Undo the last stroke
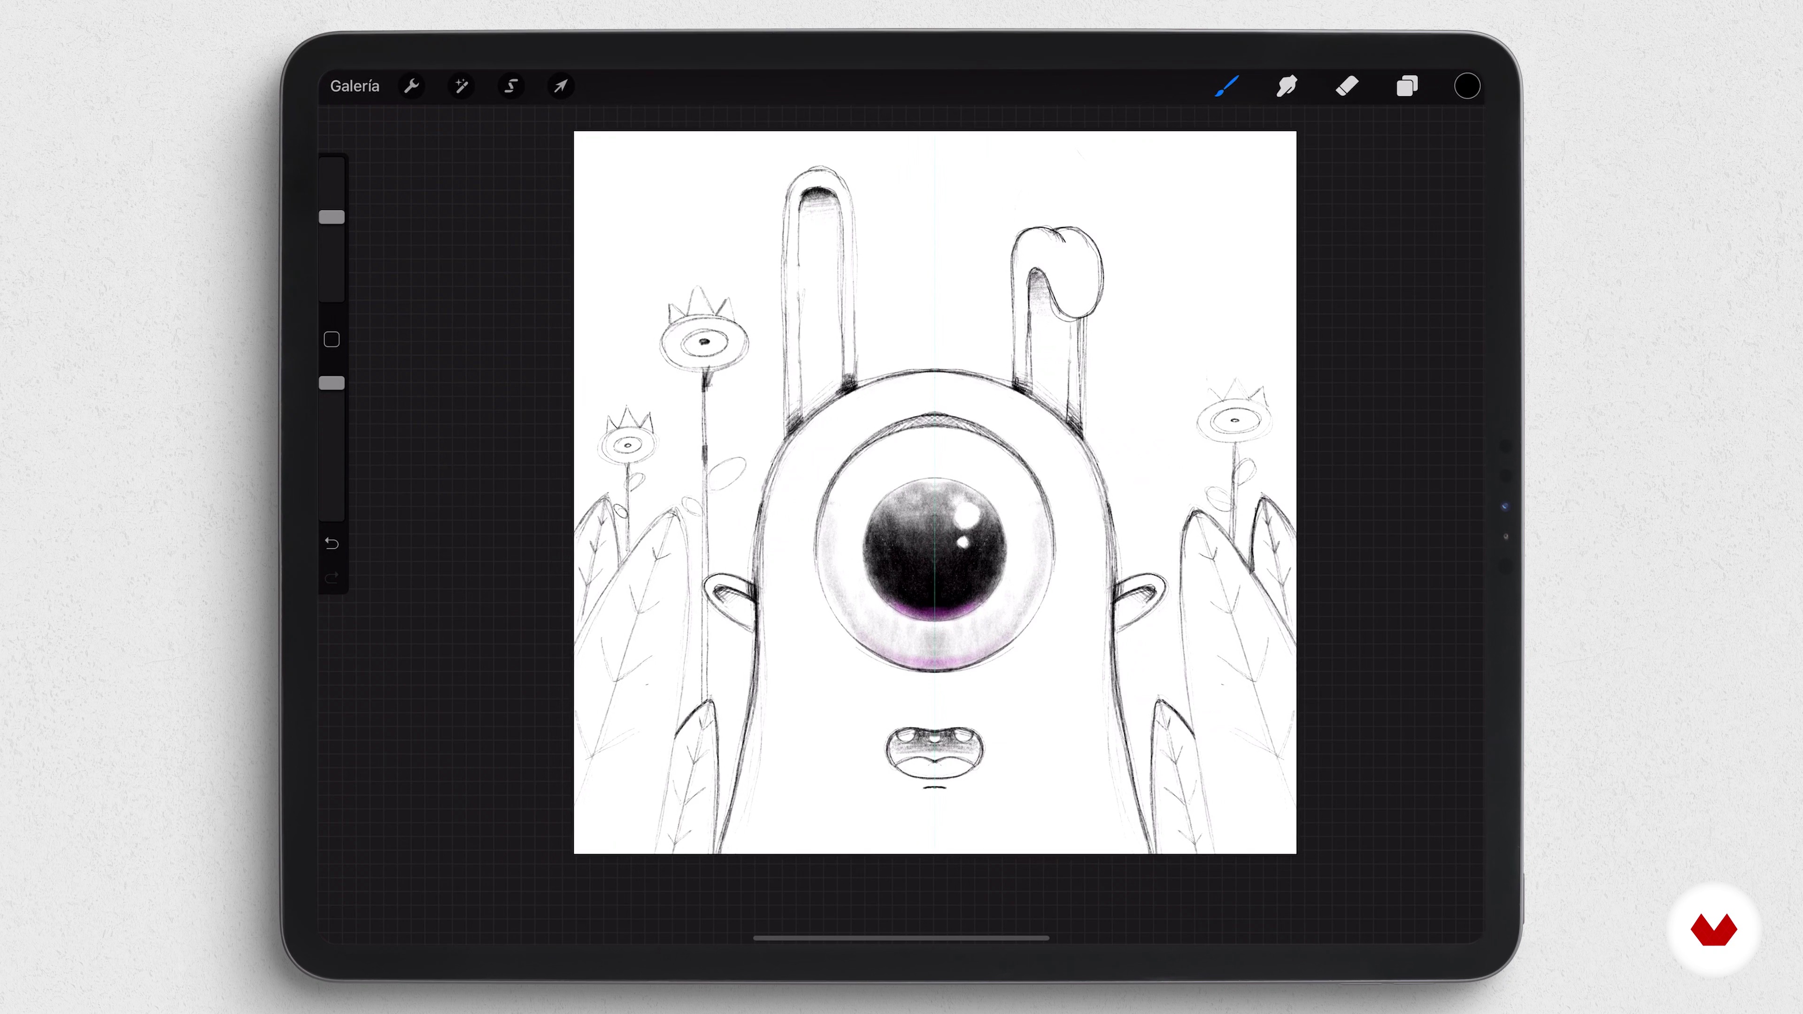Viewport: 1803px width, 1014px height. click(x=332, y=543)
